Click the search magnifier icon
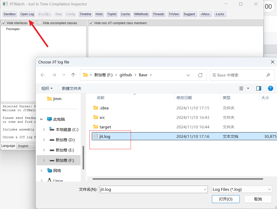The image size is (277, 209). (268, 75)
